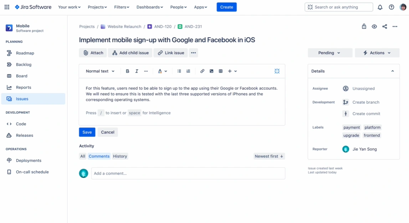
Task: Toggle watch issue eye icon
Action: point(374,27)
